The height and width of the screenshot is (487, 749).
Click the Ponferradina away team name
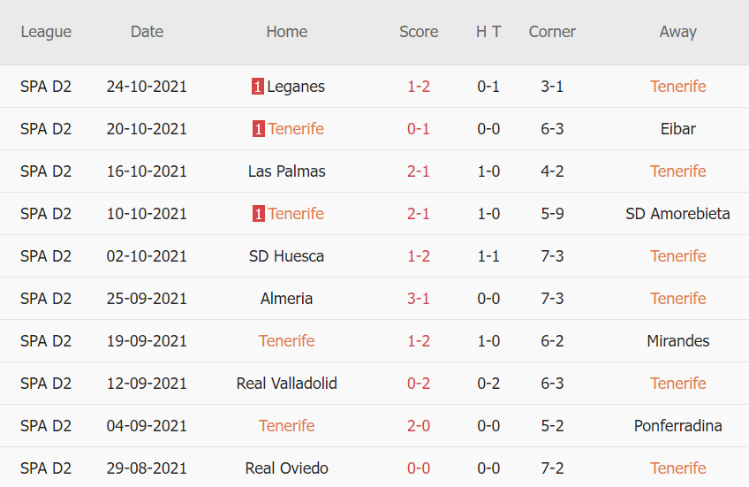(677, 426)
